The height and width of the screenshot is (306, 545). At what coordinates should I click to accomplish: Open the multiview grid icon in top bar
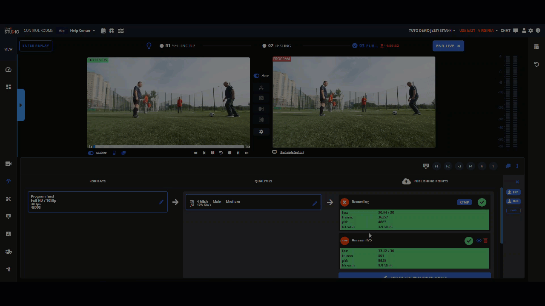click(121, 31)
